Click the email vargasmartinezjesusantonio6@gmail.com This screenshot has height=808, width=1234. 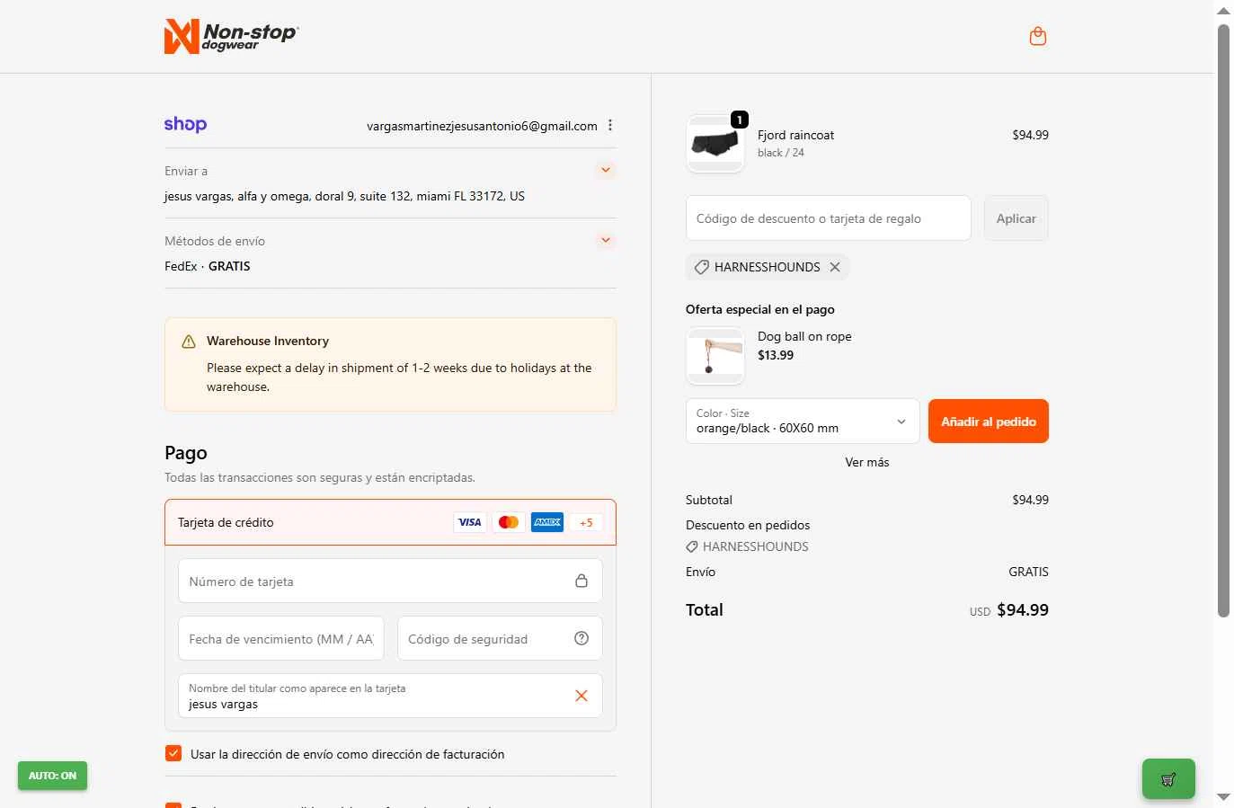pyautogui.click(x=482, y=126)
